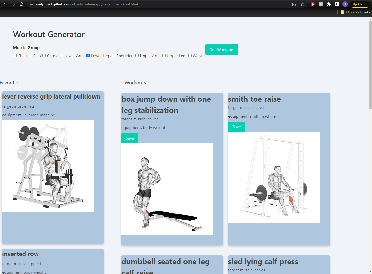The height and width of the screenshot is (274, 372).
Task: Click the share icon in the address bar
Action: (x=294, y=4)
